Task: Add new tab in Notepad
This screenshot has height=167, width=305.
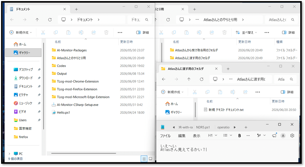Action: click(x=246, y=127)
